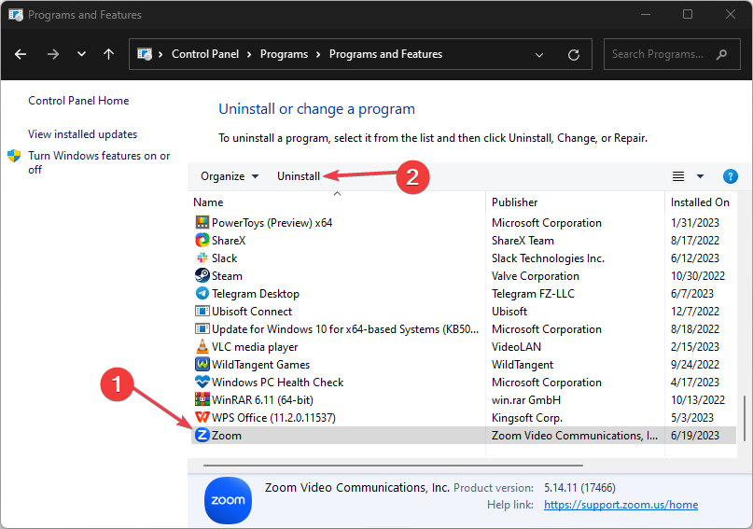Click the Control Panel icon in address bar
753x529 pixels.
coord(145,54)
